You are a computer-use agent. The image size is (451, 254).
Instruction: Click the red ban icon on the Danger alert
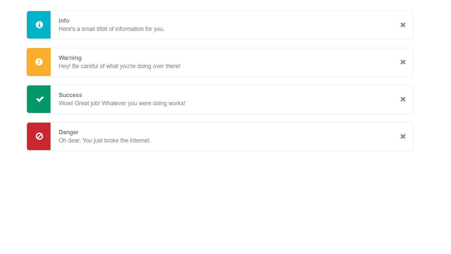pyautogui.click(x=39, y=136)
